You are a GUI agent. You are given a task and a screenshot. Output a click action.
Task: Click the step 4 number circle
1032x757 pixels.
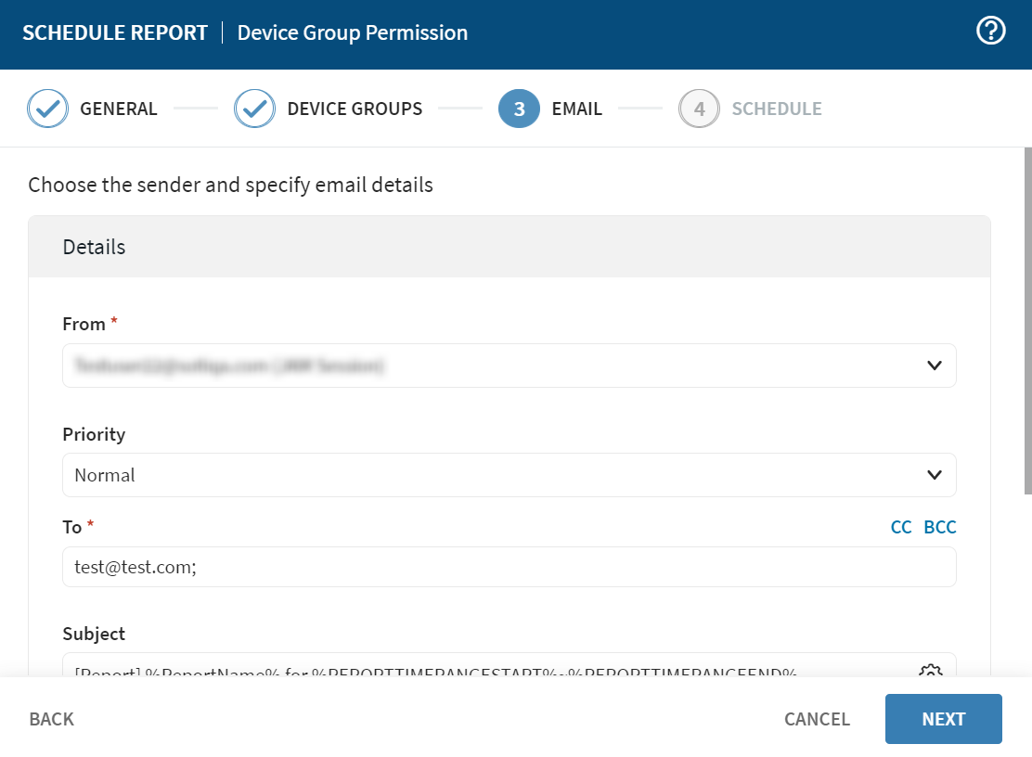[699, 109]
